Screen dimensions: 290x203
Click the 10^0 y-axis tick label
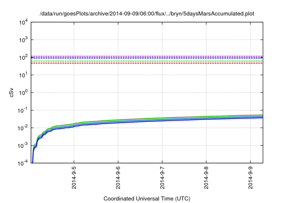pyautogui.click(x=23, y=92)
